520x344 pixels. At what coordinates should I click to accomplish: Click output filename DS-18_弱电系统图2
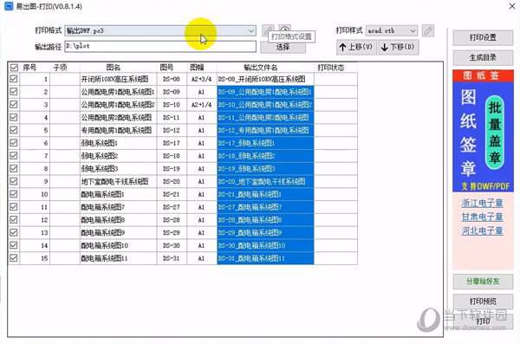(x=265, y=156)
